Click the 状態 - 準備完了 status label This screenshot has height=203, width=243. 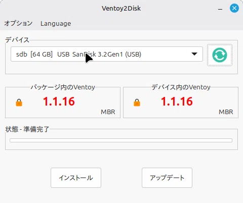(x=27, y=129)
